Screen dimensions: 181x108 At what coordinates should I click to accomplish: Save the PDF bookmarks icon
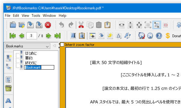(x=30, y=25)
